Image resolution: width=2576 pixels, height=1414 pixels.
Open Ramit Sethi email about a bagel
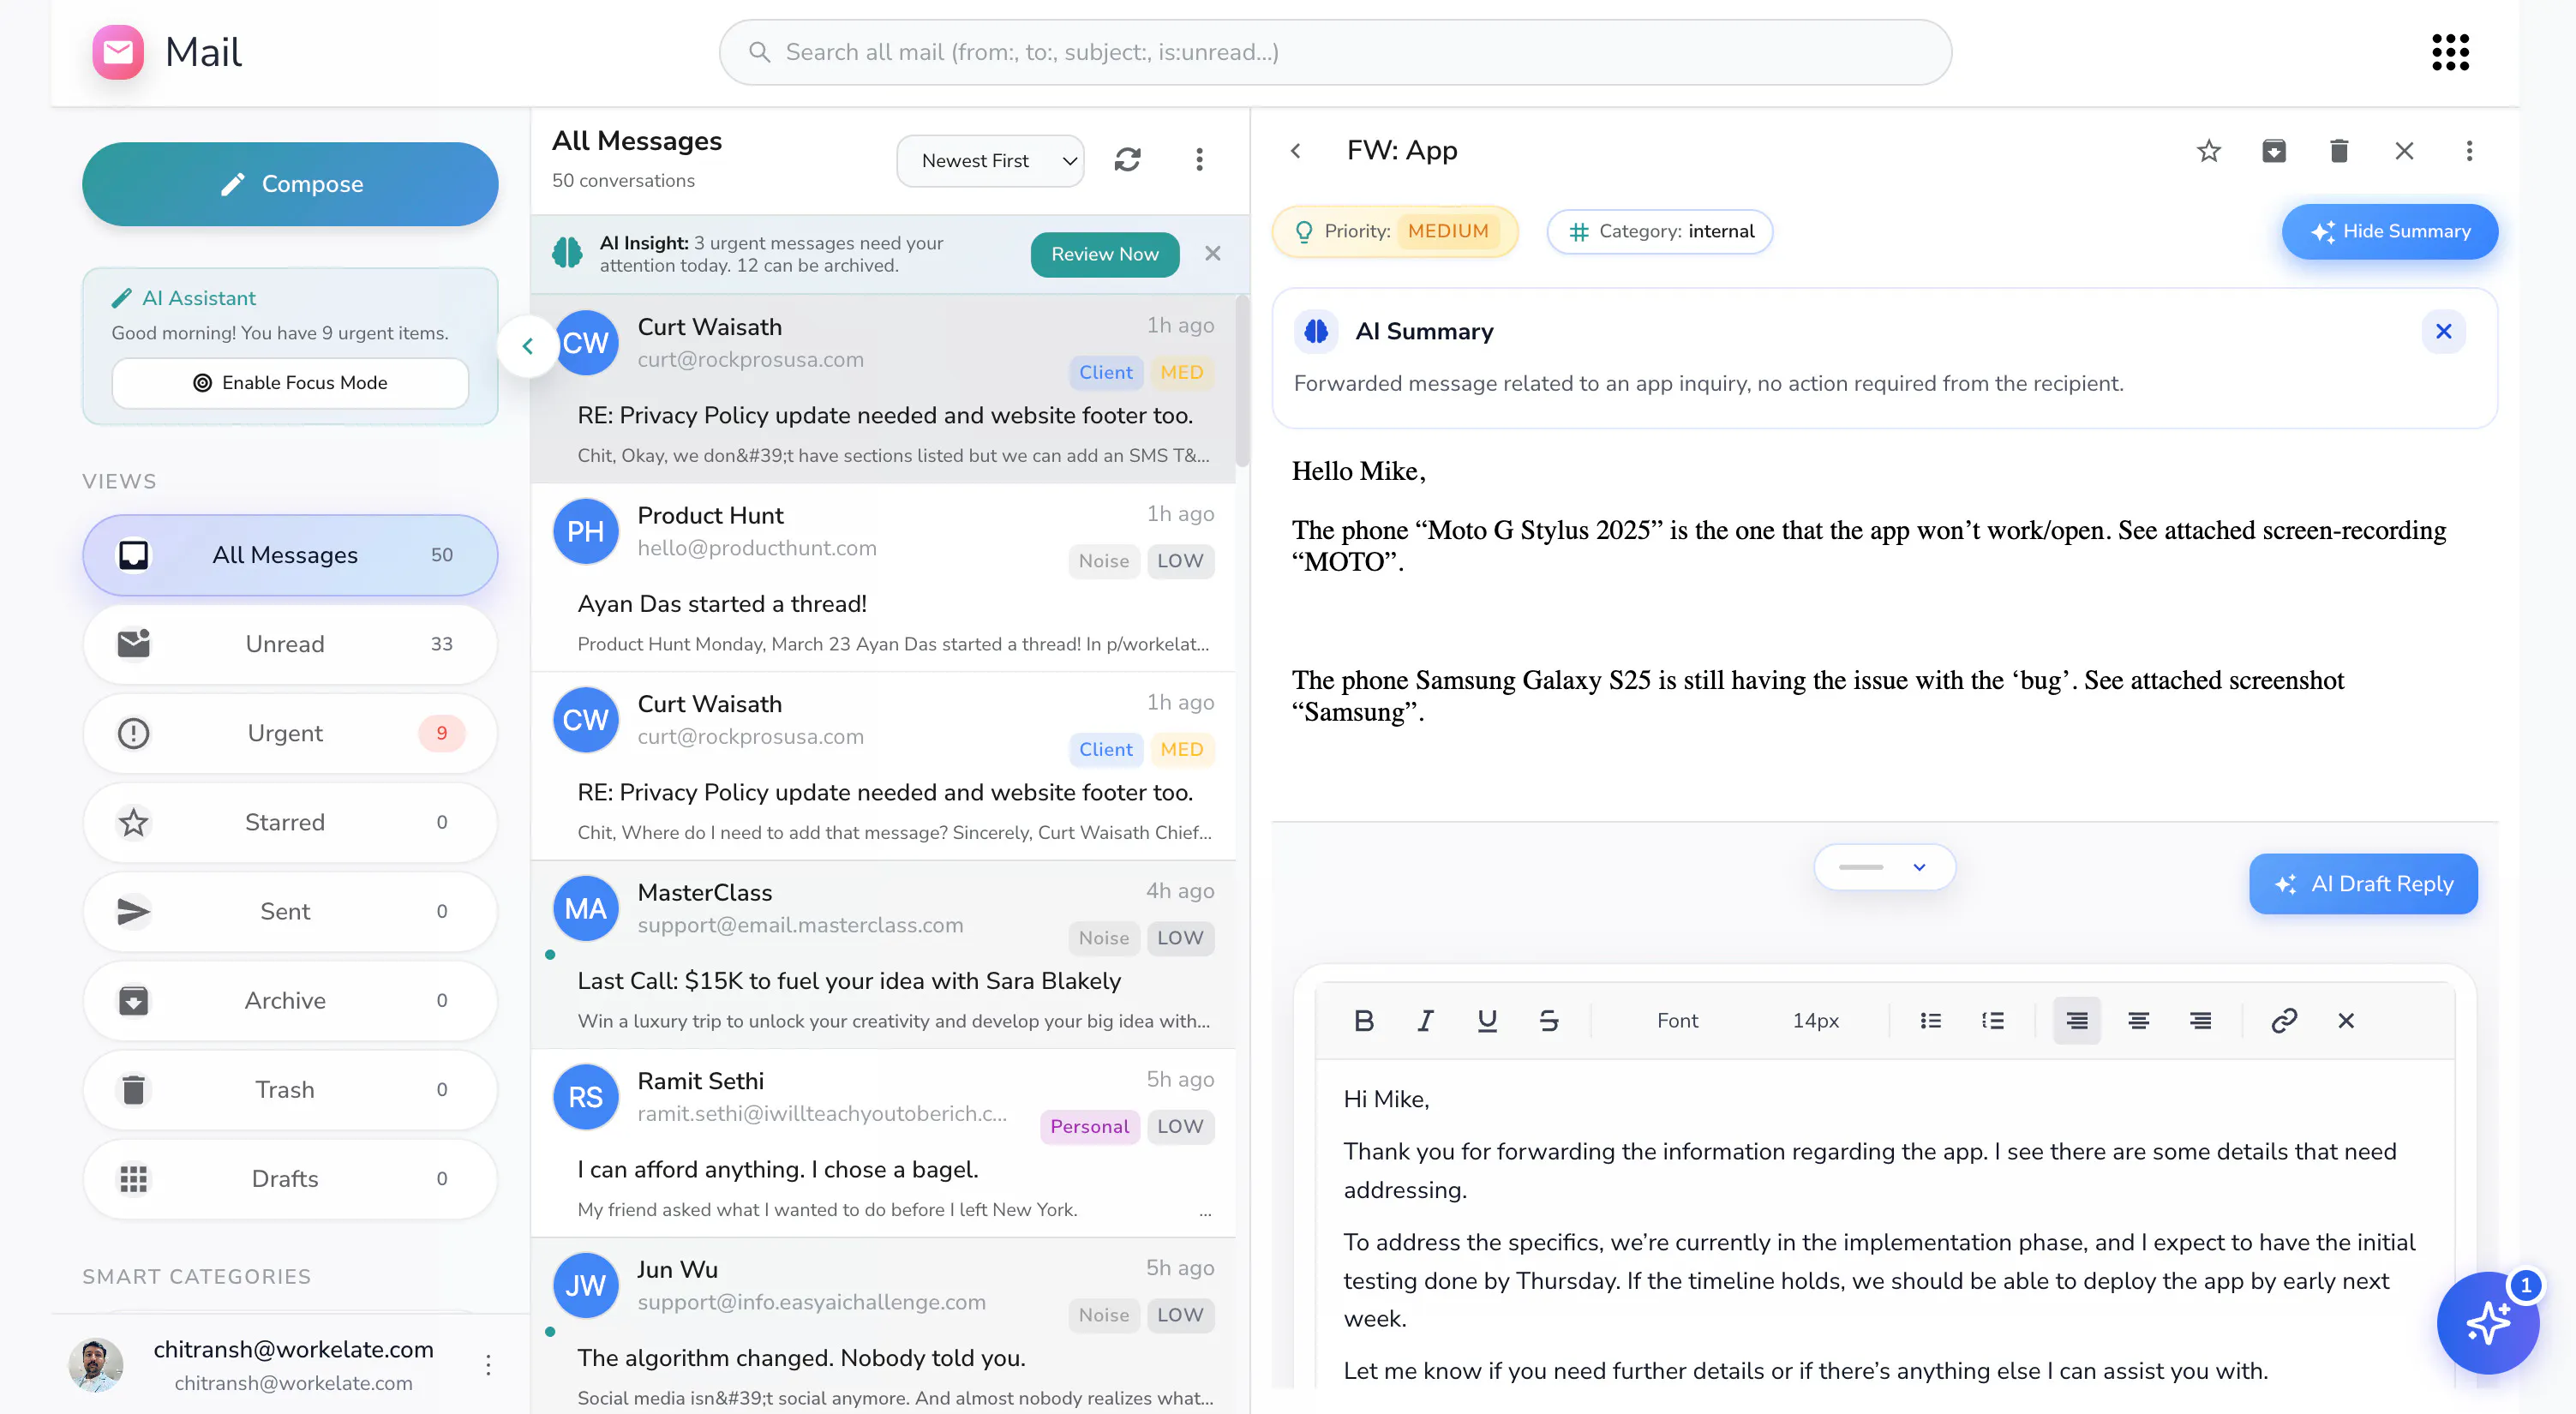tap(884, 1143)
